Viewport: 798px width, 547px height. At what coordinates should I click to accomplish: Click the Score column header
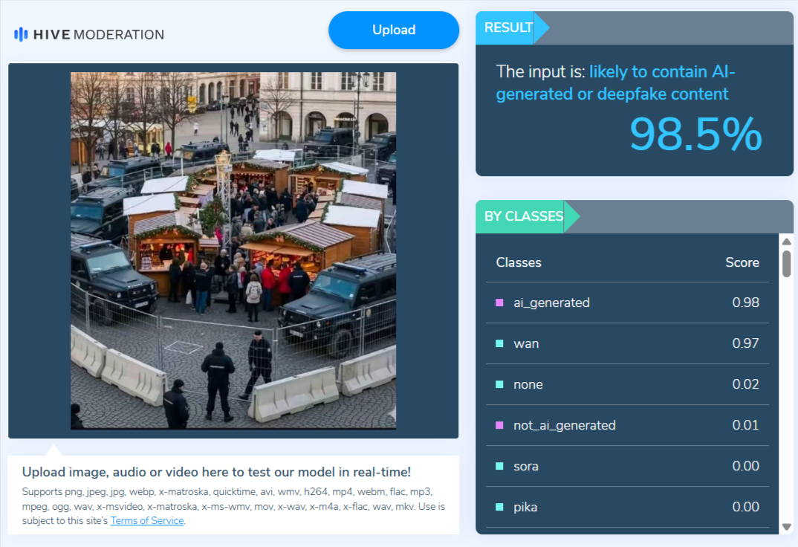(742, 262)
